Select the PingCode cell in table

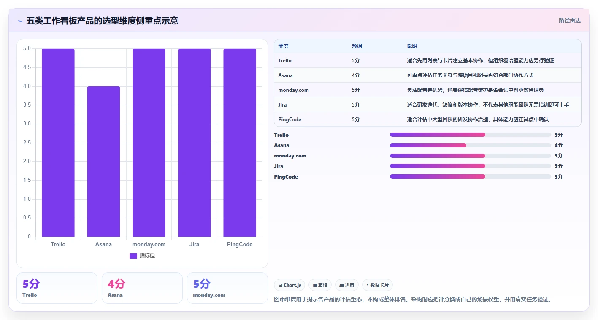point(290,120)
